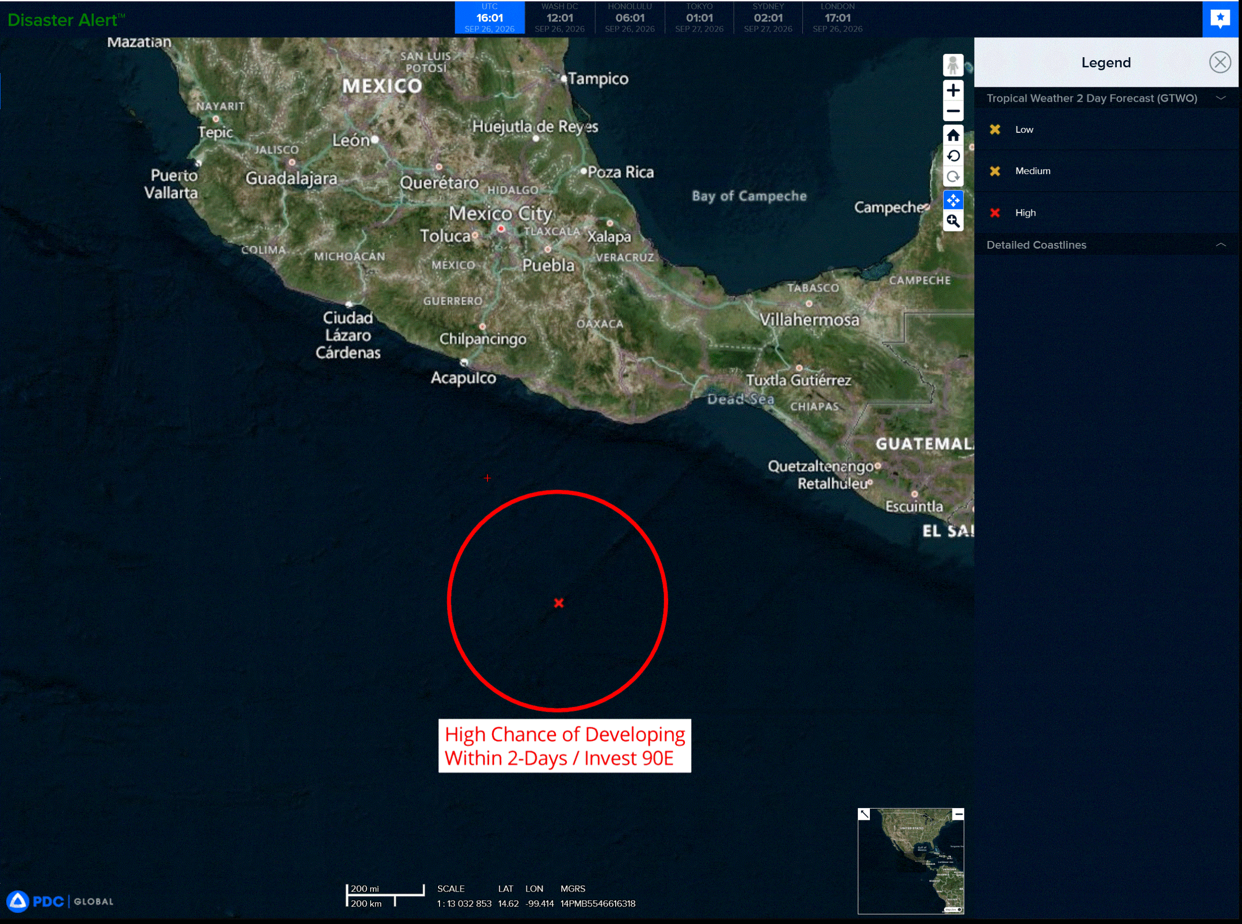
Task: Select the magnifier zoom tool
Action: (953, 221)
